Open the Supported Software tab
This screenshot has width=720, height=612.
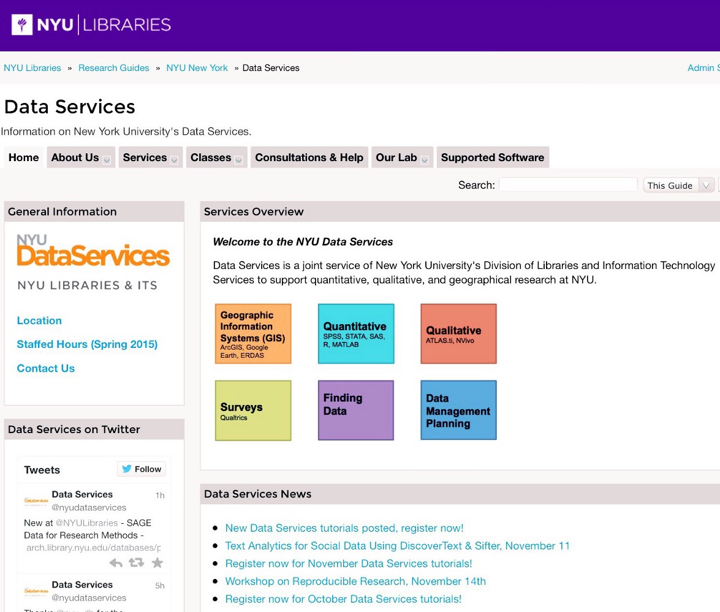pyautogui.click(x=492, y=157)
